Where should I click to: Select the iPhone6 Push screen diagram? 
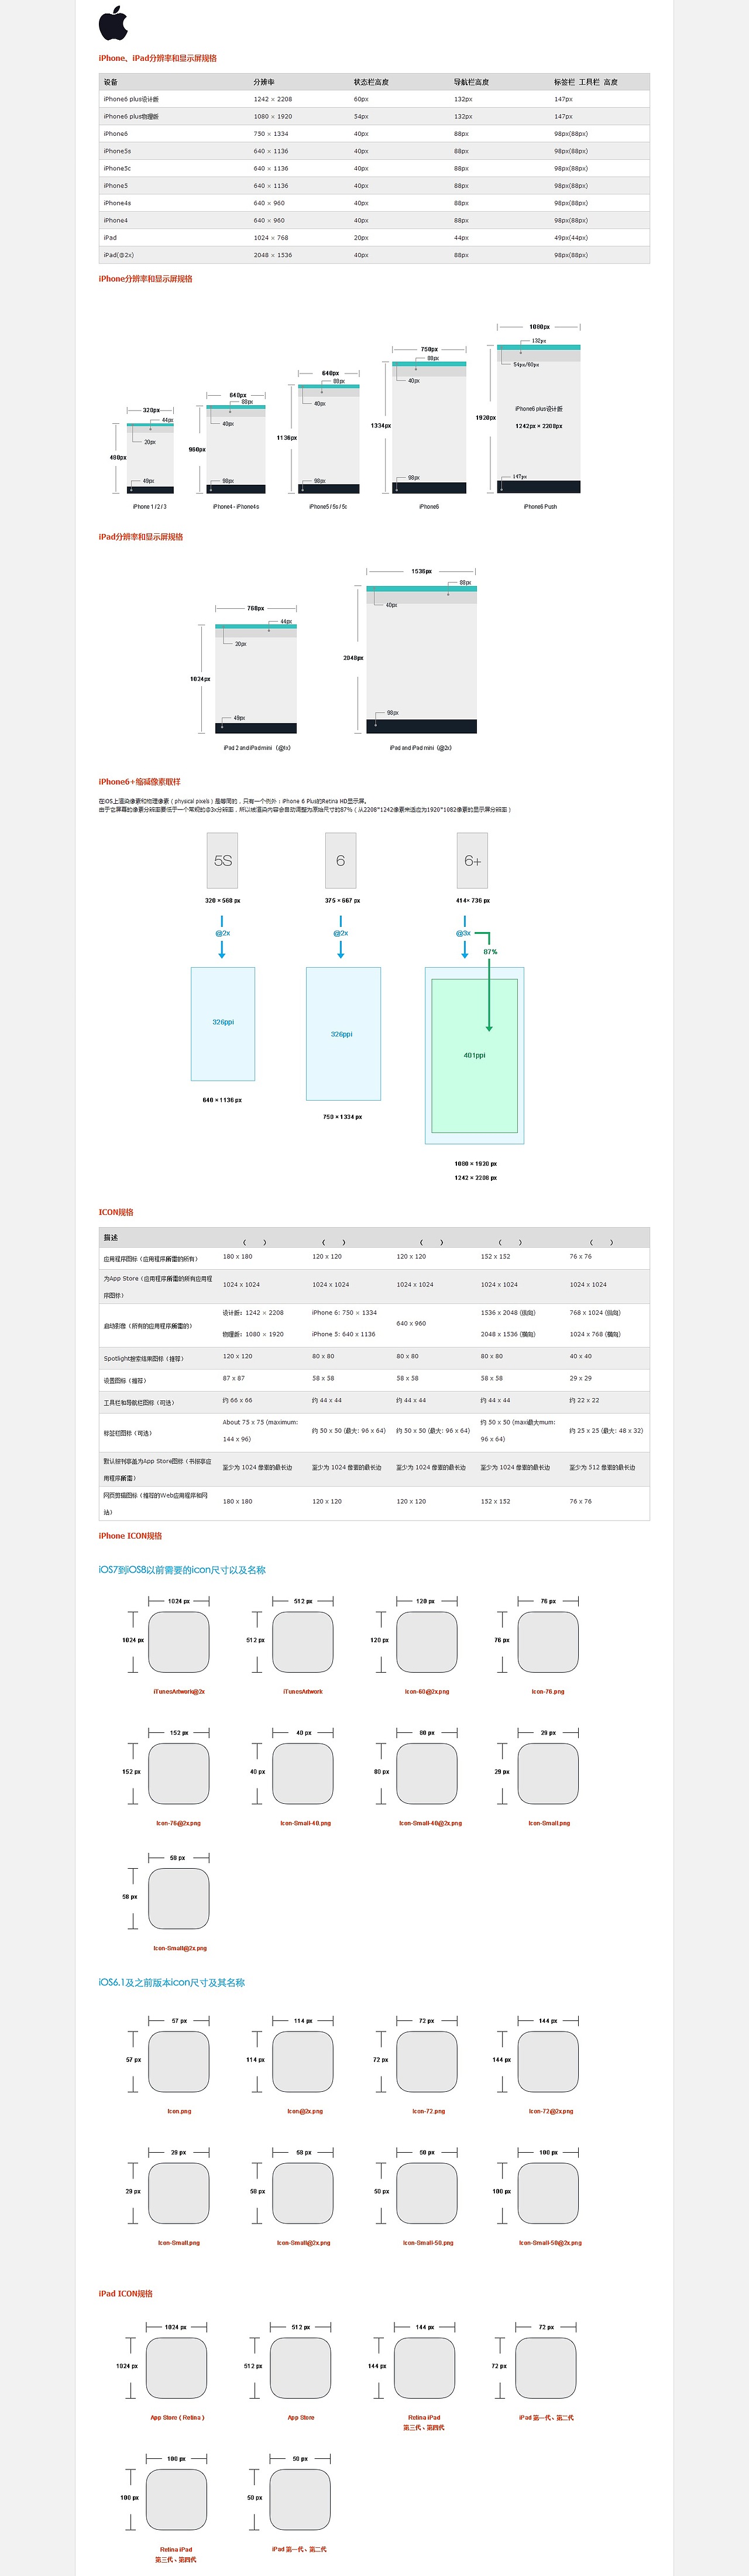[539, 419]
